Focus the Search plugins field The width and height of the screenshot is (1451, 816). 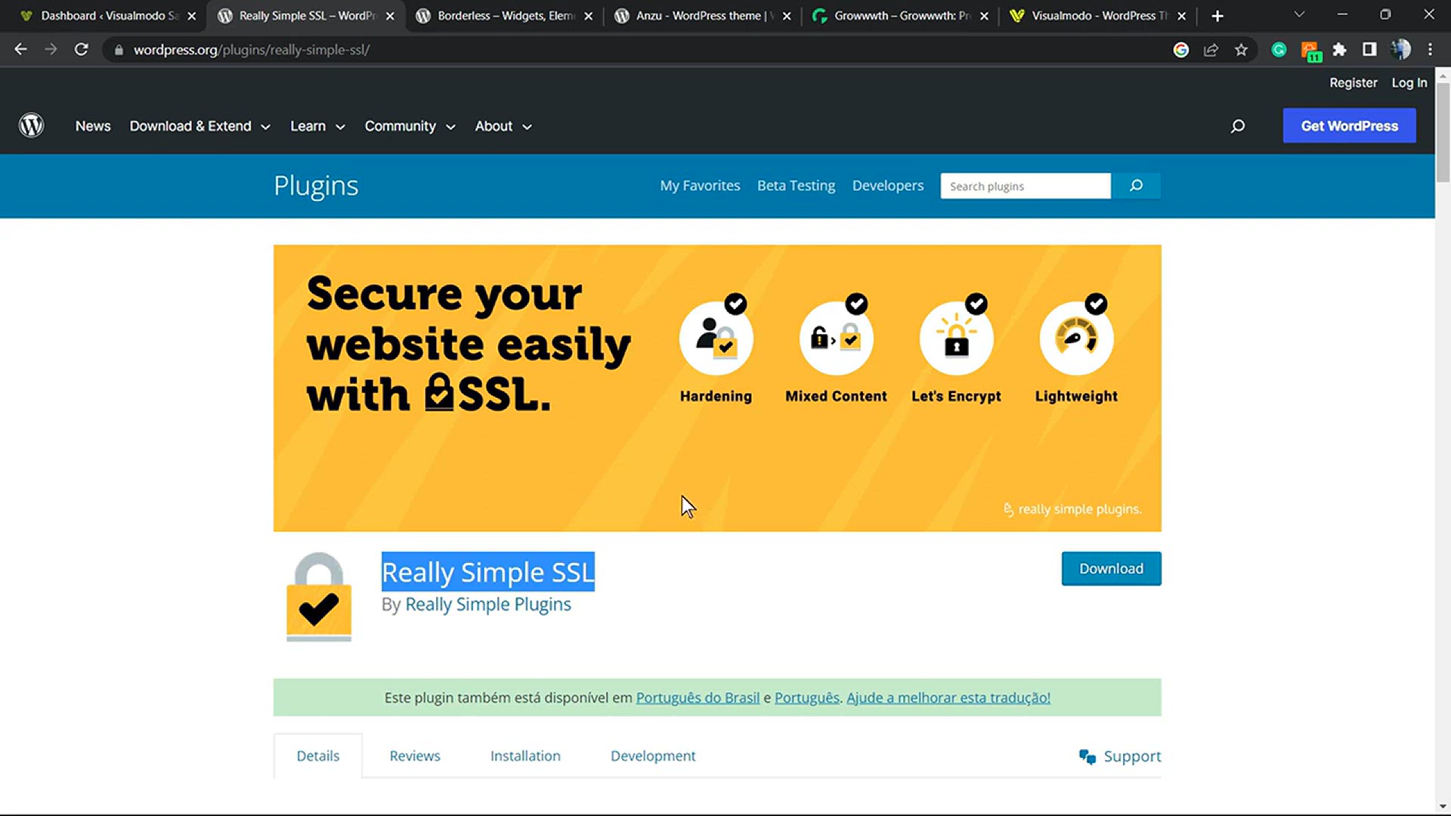point(1026,186)
